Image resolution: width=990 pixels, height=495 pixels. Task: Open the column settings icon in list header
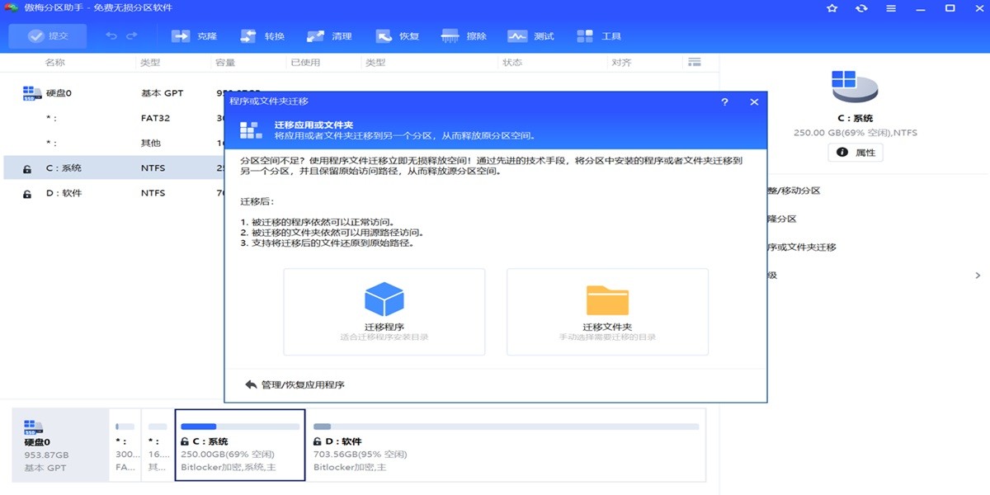[694, 61]
